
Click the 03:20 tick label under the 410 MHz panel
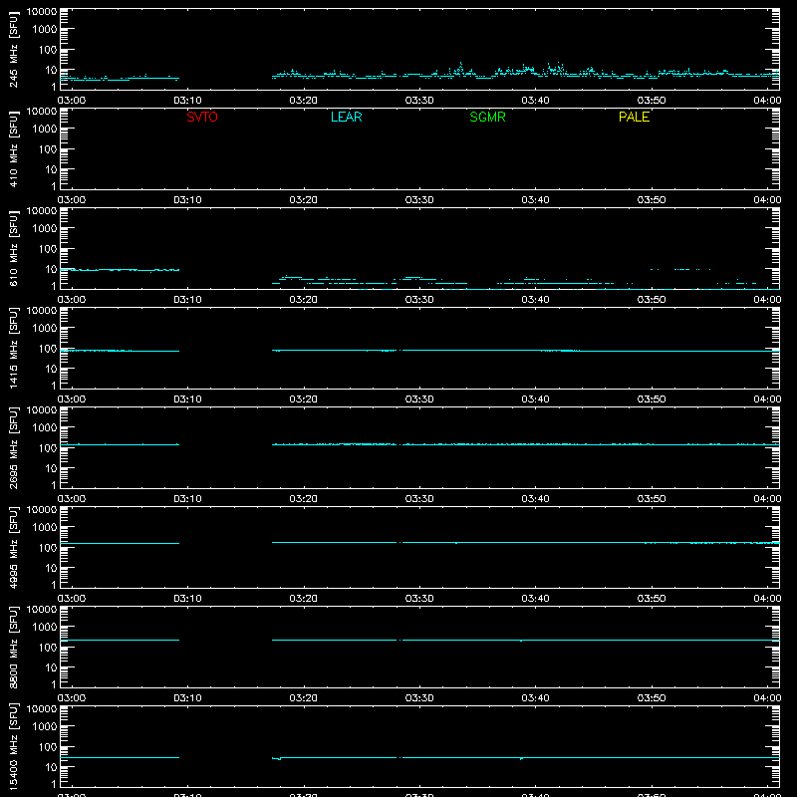click(304, 200)
